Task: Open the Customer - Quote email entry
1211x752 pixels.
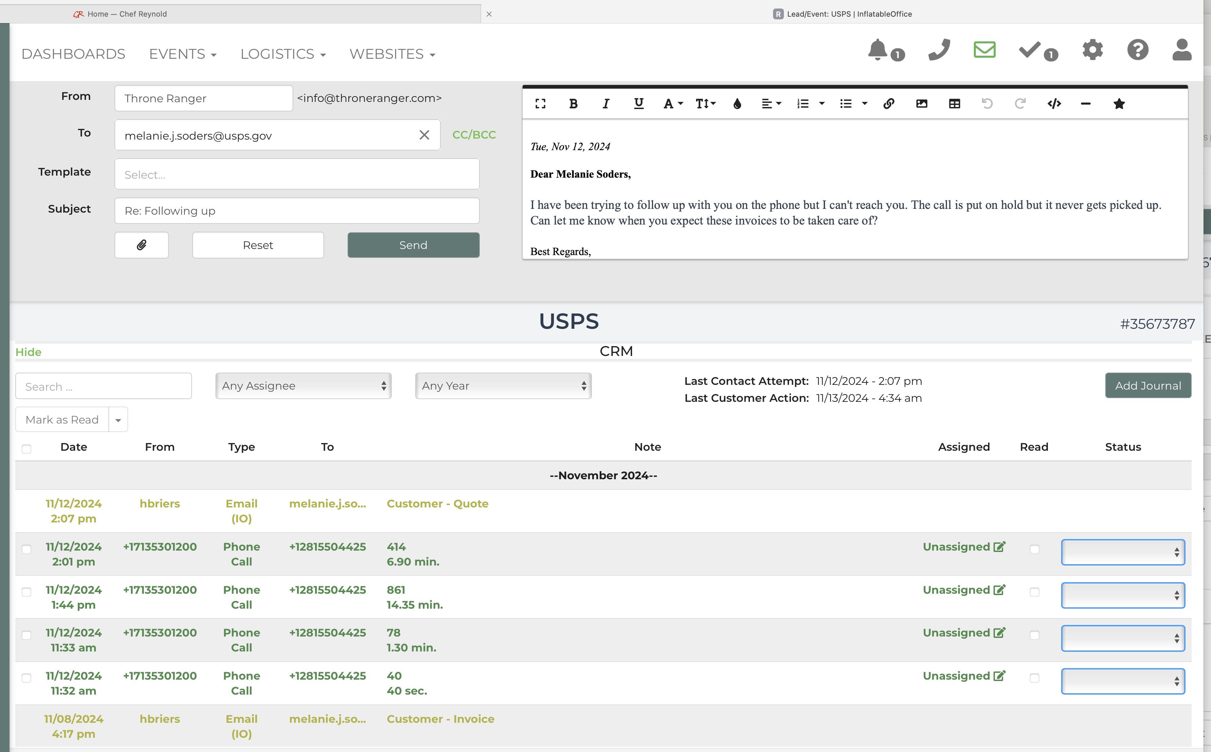Action: coord(437,503)
